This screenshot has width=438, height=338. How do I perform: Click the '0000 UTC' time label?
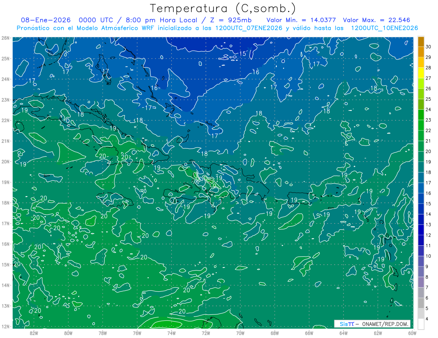pos(95,20)
